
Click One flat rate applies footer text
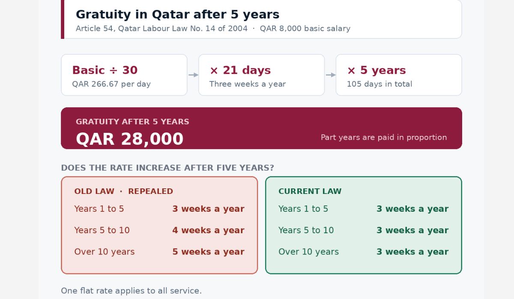click(131, 291)
